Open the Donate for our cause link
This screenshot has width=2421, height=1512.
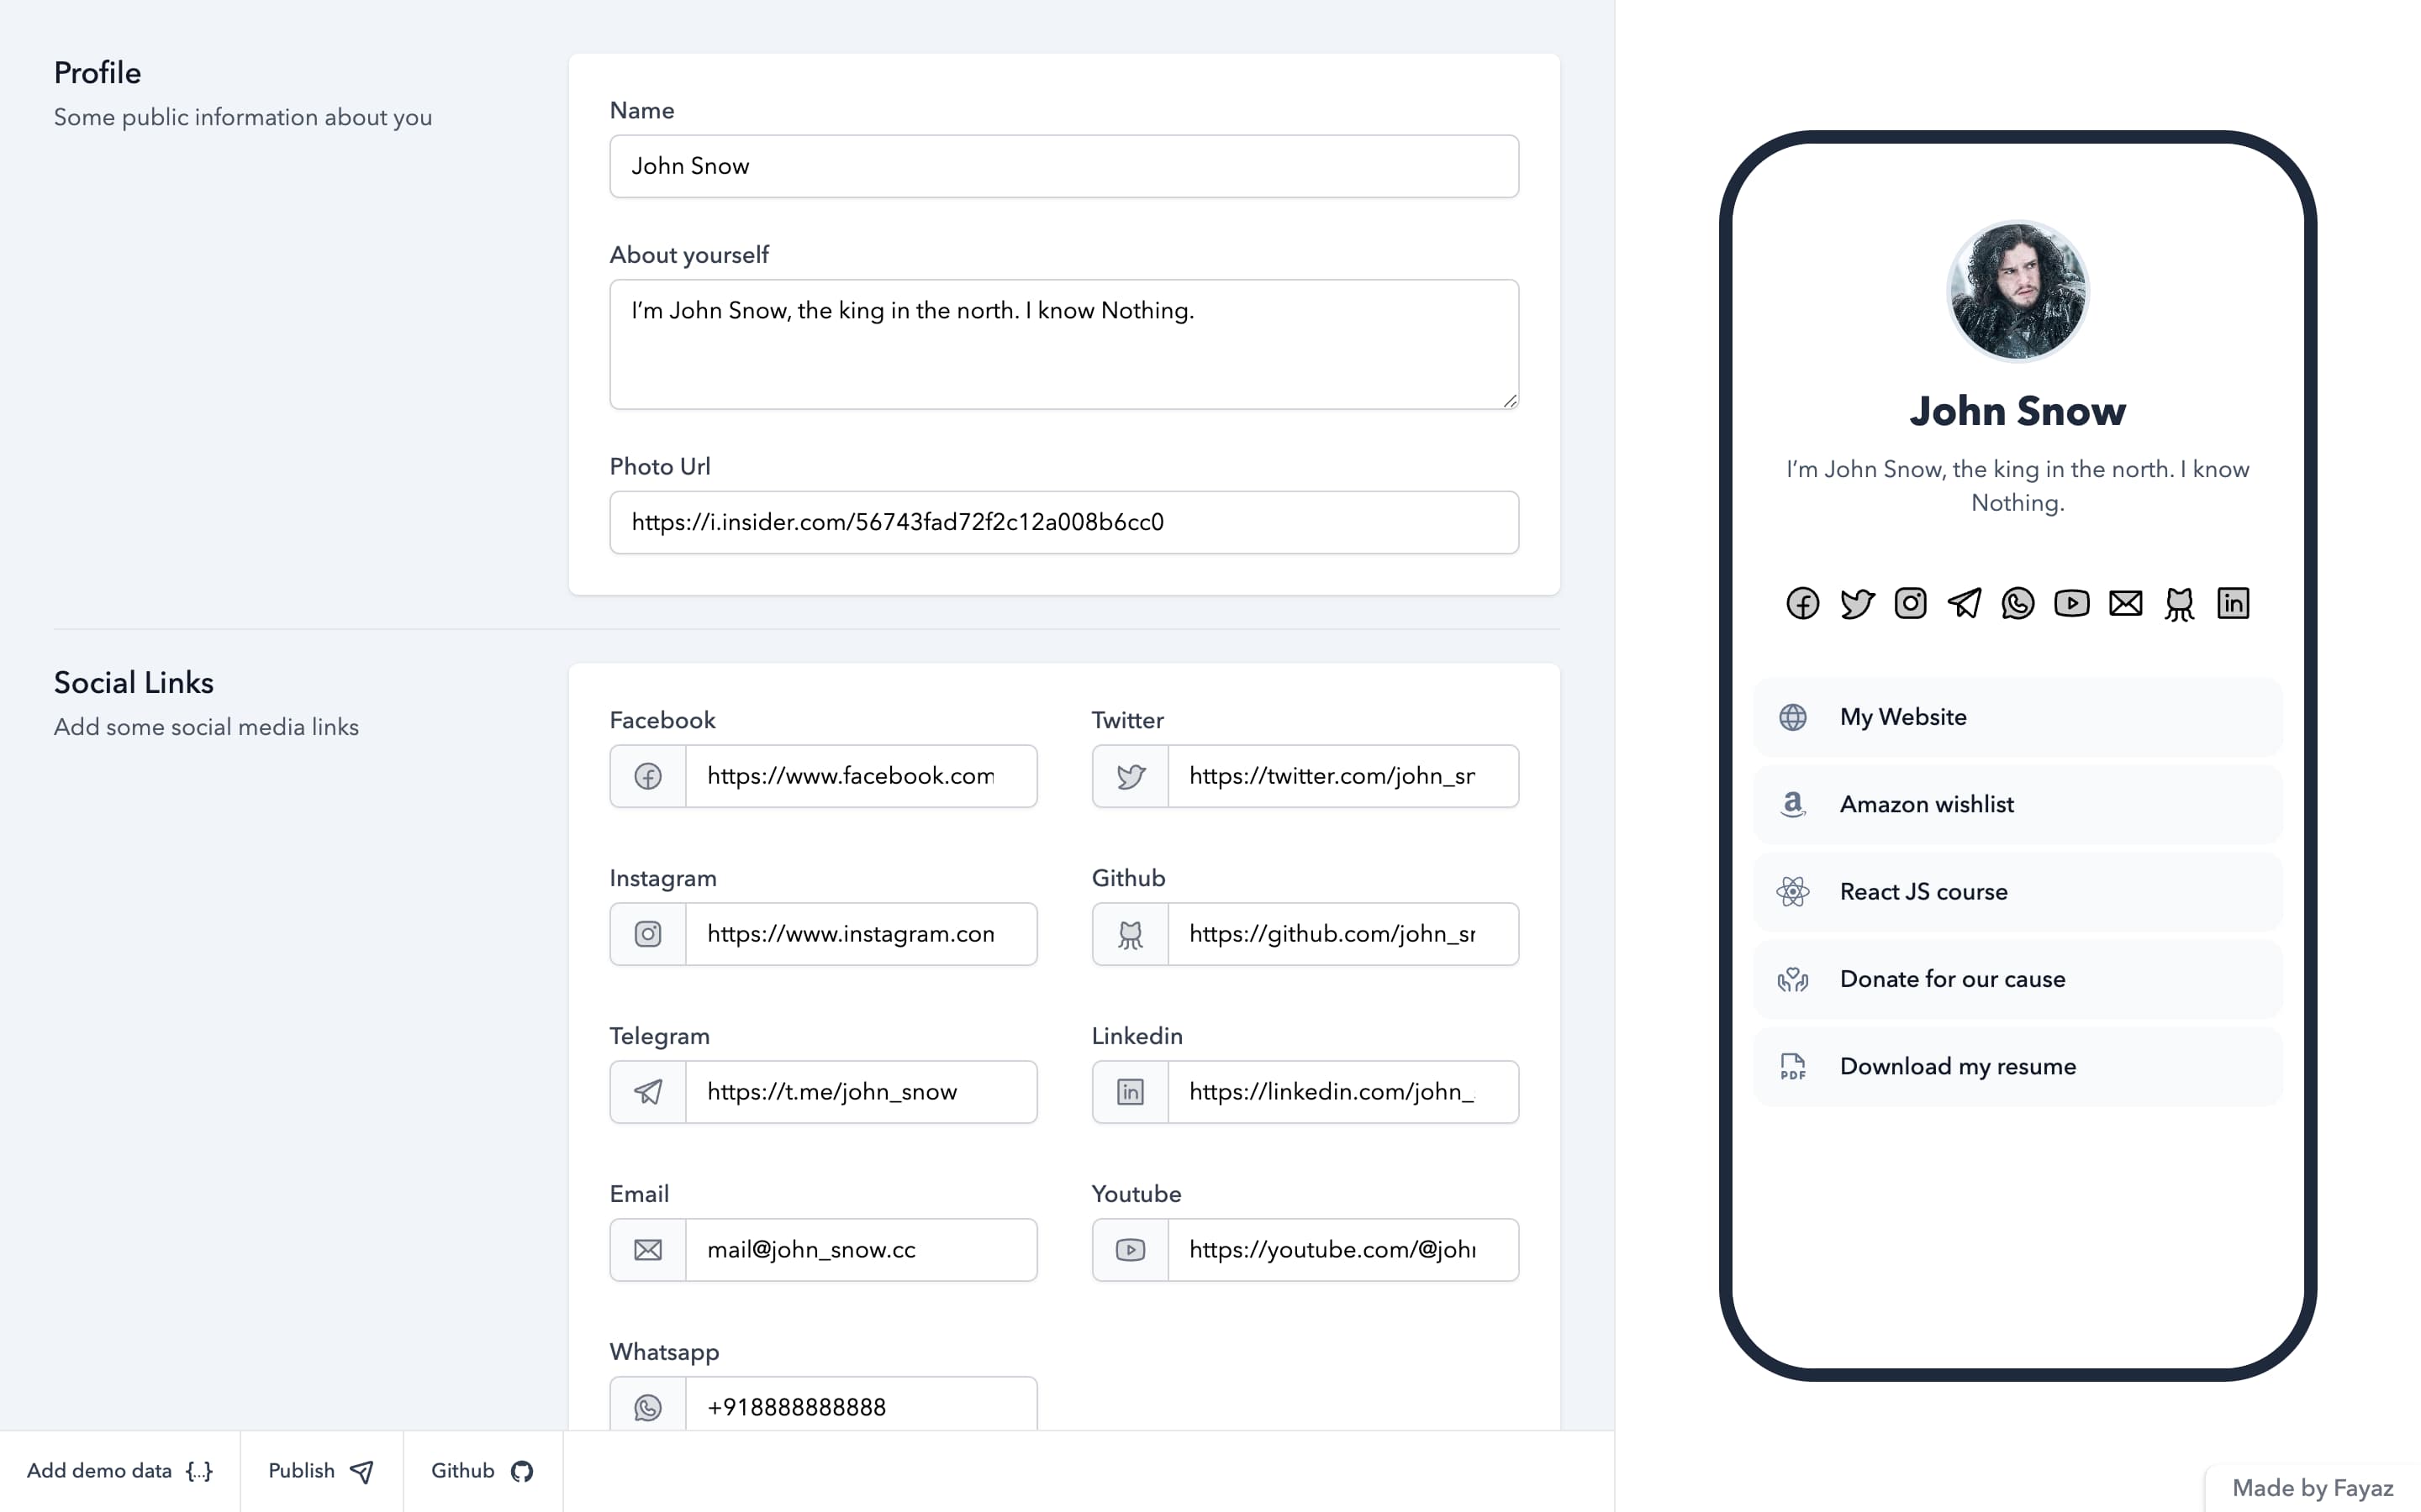(x=2017, y=979)
